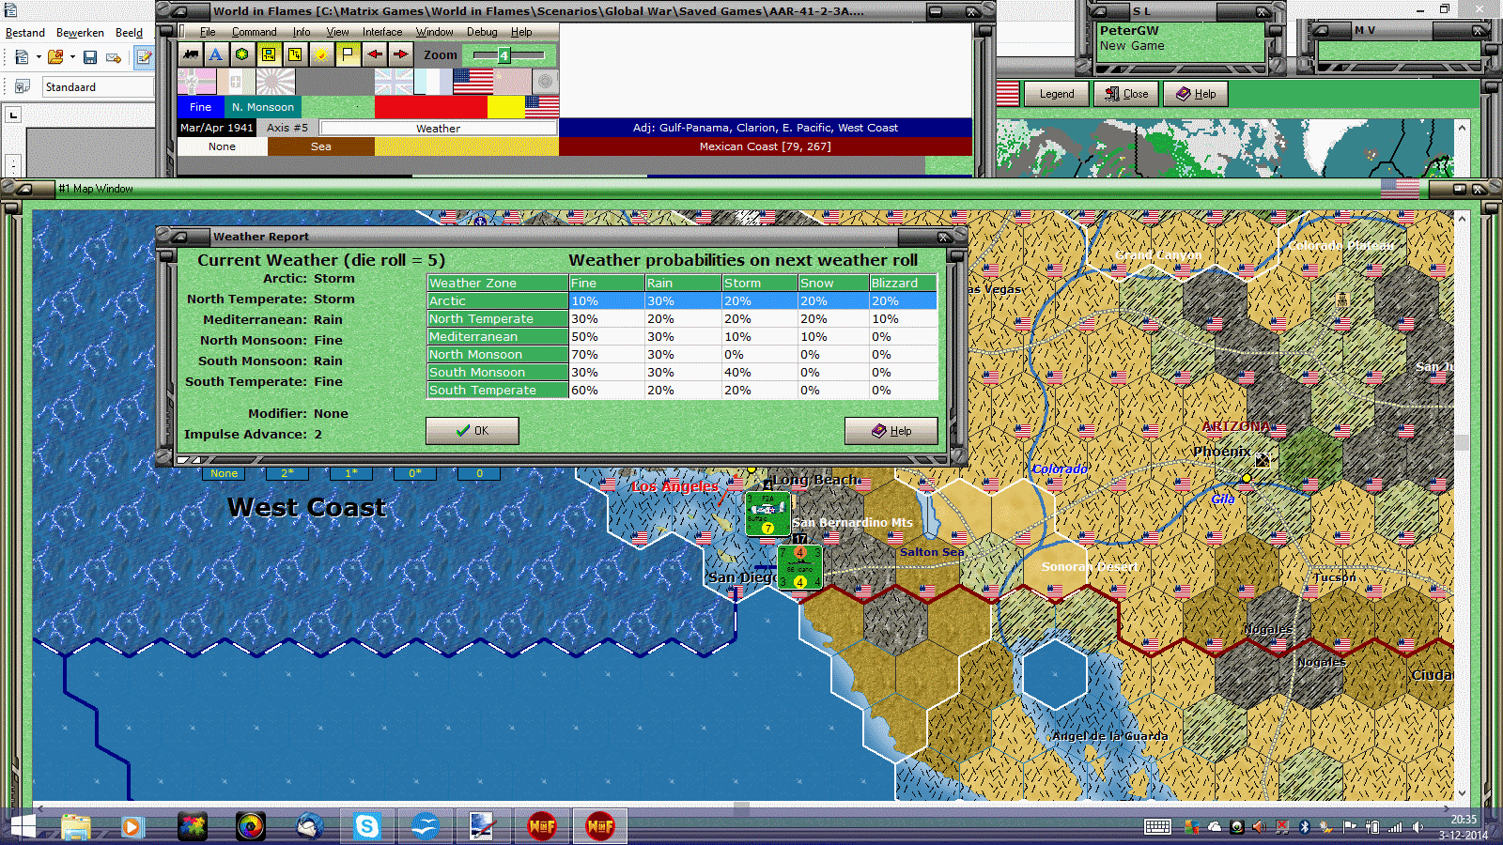
Task: Toggle the yellow unit-stack toolbar button
Action: tap(269, 54)
